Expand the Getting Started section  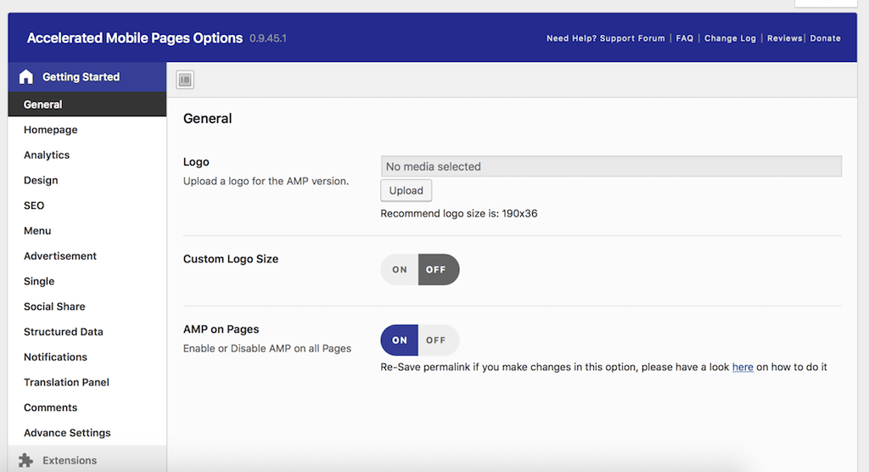(81, 77)
